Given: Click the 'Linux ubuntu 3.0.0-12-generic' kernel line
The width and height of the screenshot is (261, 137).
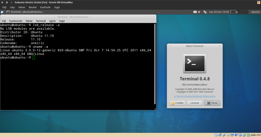Looking at the screenshot, I should tap(76, 50).
